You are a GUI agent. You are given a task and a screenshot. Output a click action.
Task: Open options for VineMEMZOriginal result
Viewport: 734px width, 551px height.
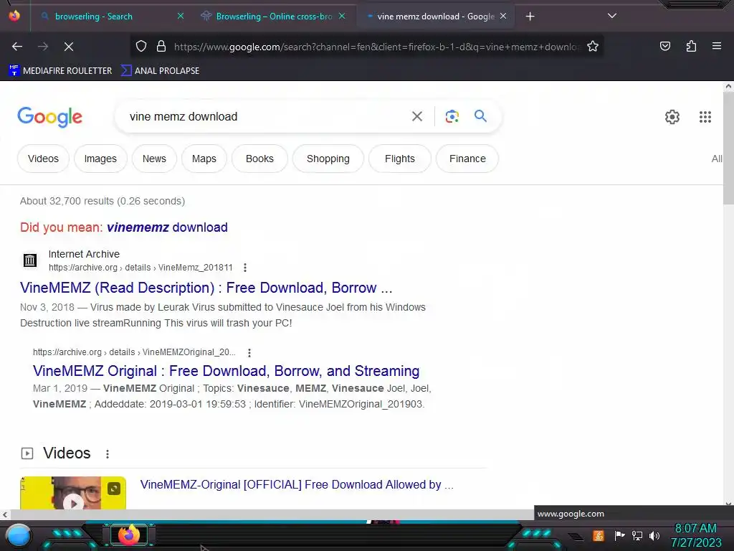click(249, 352)
